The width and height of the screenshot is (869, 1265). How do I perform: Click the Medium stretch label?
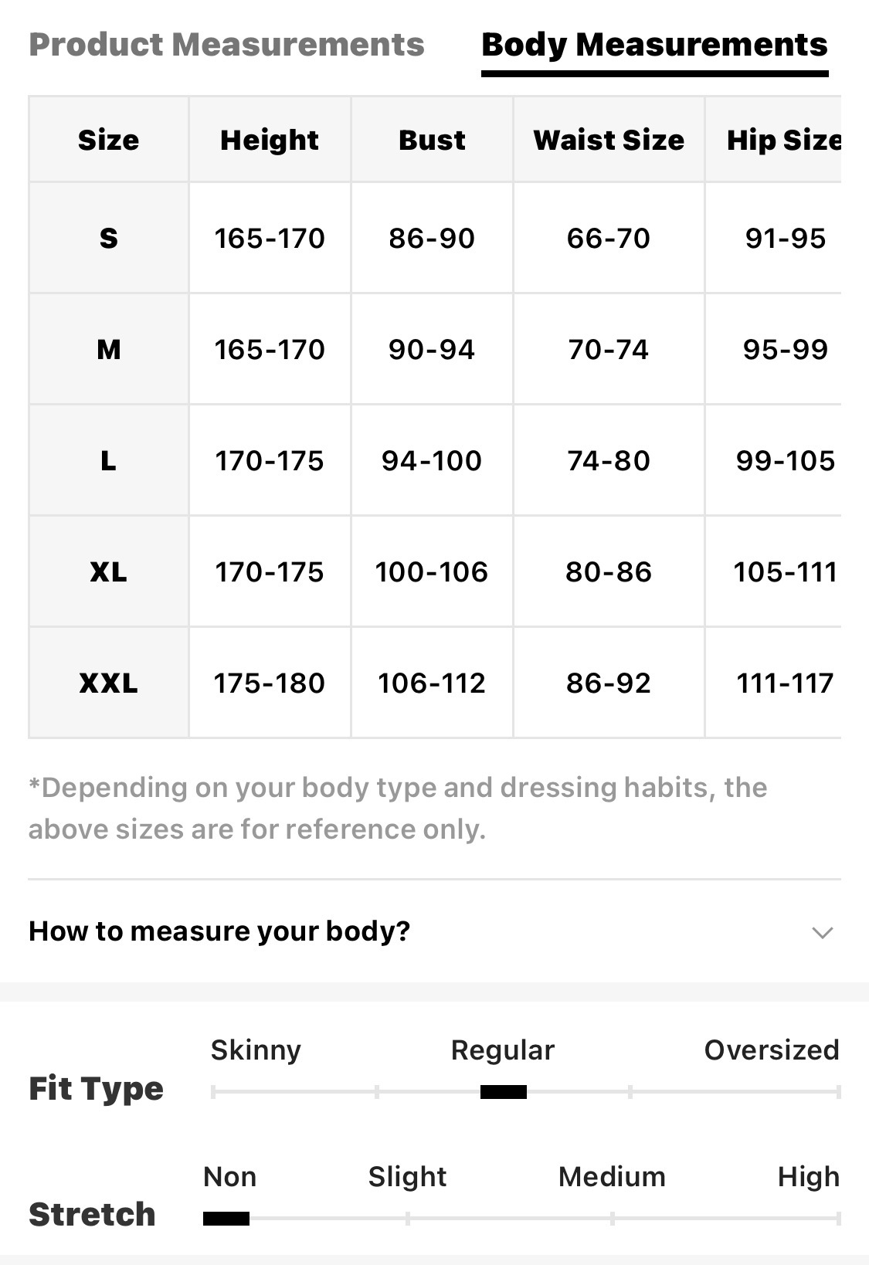(612, 1176)
